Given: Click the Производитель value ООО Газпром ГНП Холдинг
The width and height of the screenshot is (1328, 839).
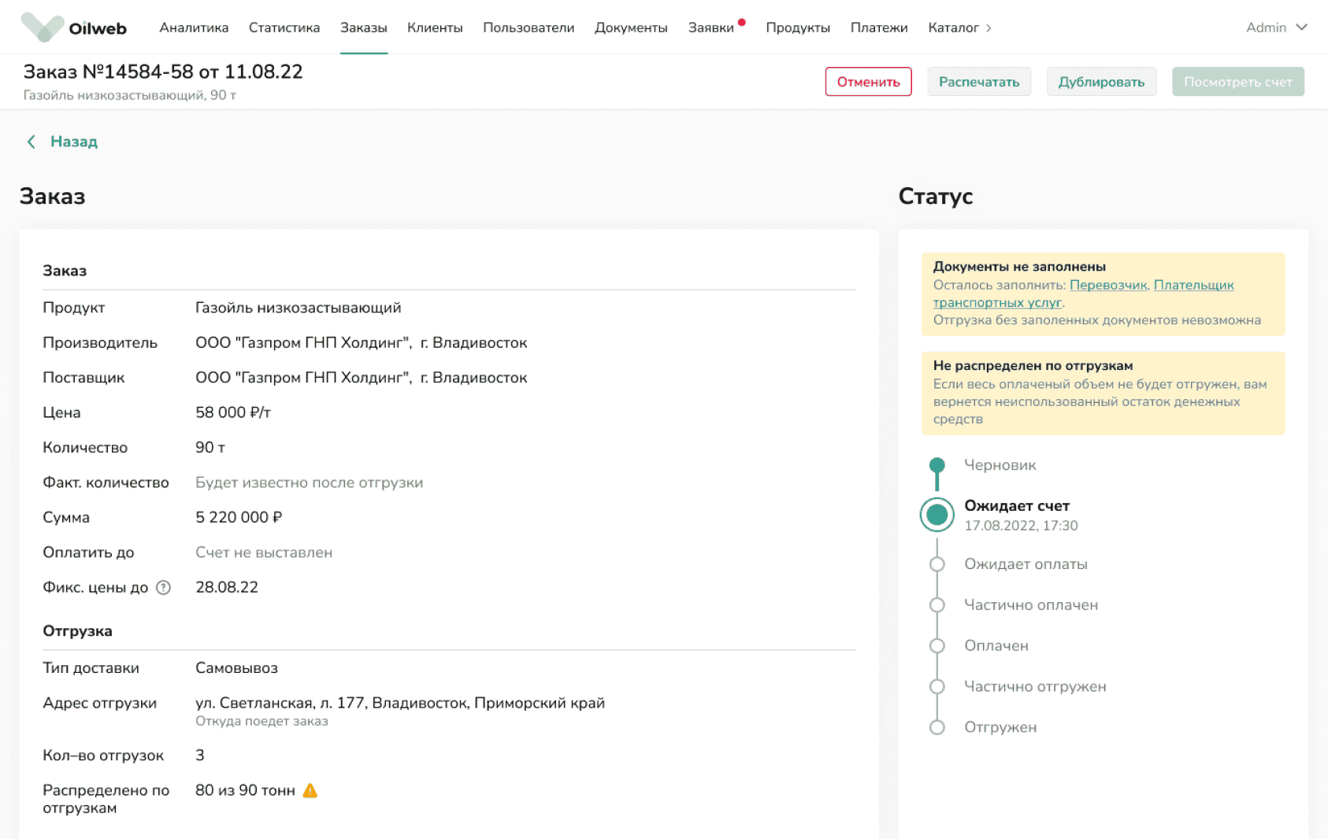Looking at the screenshot, I should pos(362,343).
